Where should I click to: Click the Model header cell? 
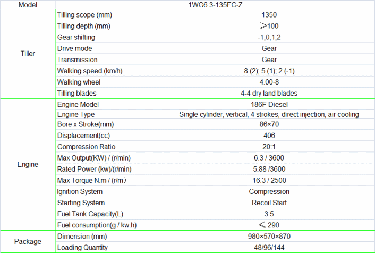click(x=28, y=5)
